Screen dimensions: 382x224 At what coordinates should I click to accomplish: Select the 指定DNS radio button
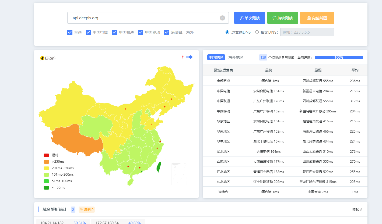click(257, 32)
